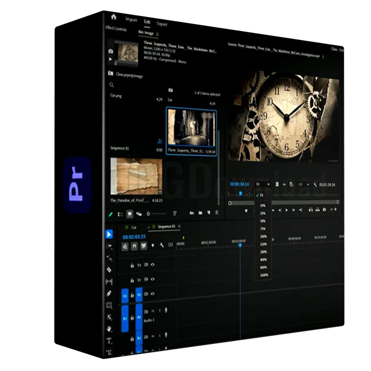Open the Sequence 01 panel menu

pyautogui.click(x=180, y=227)
